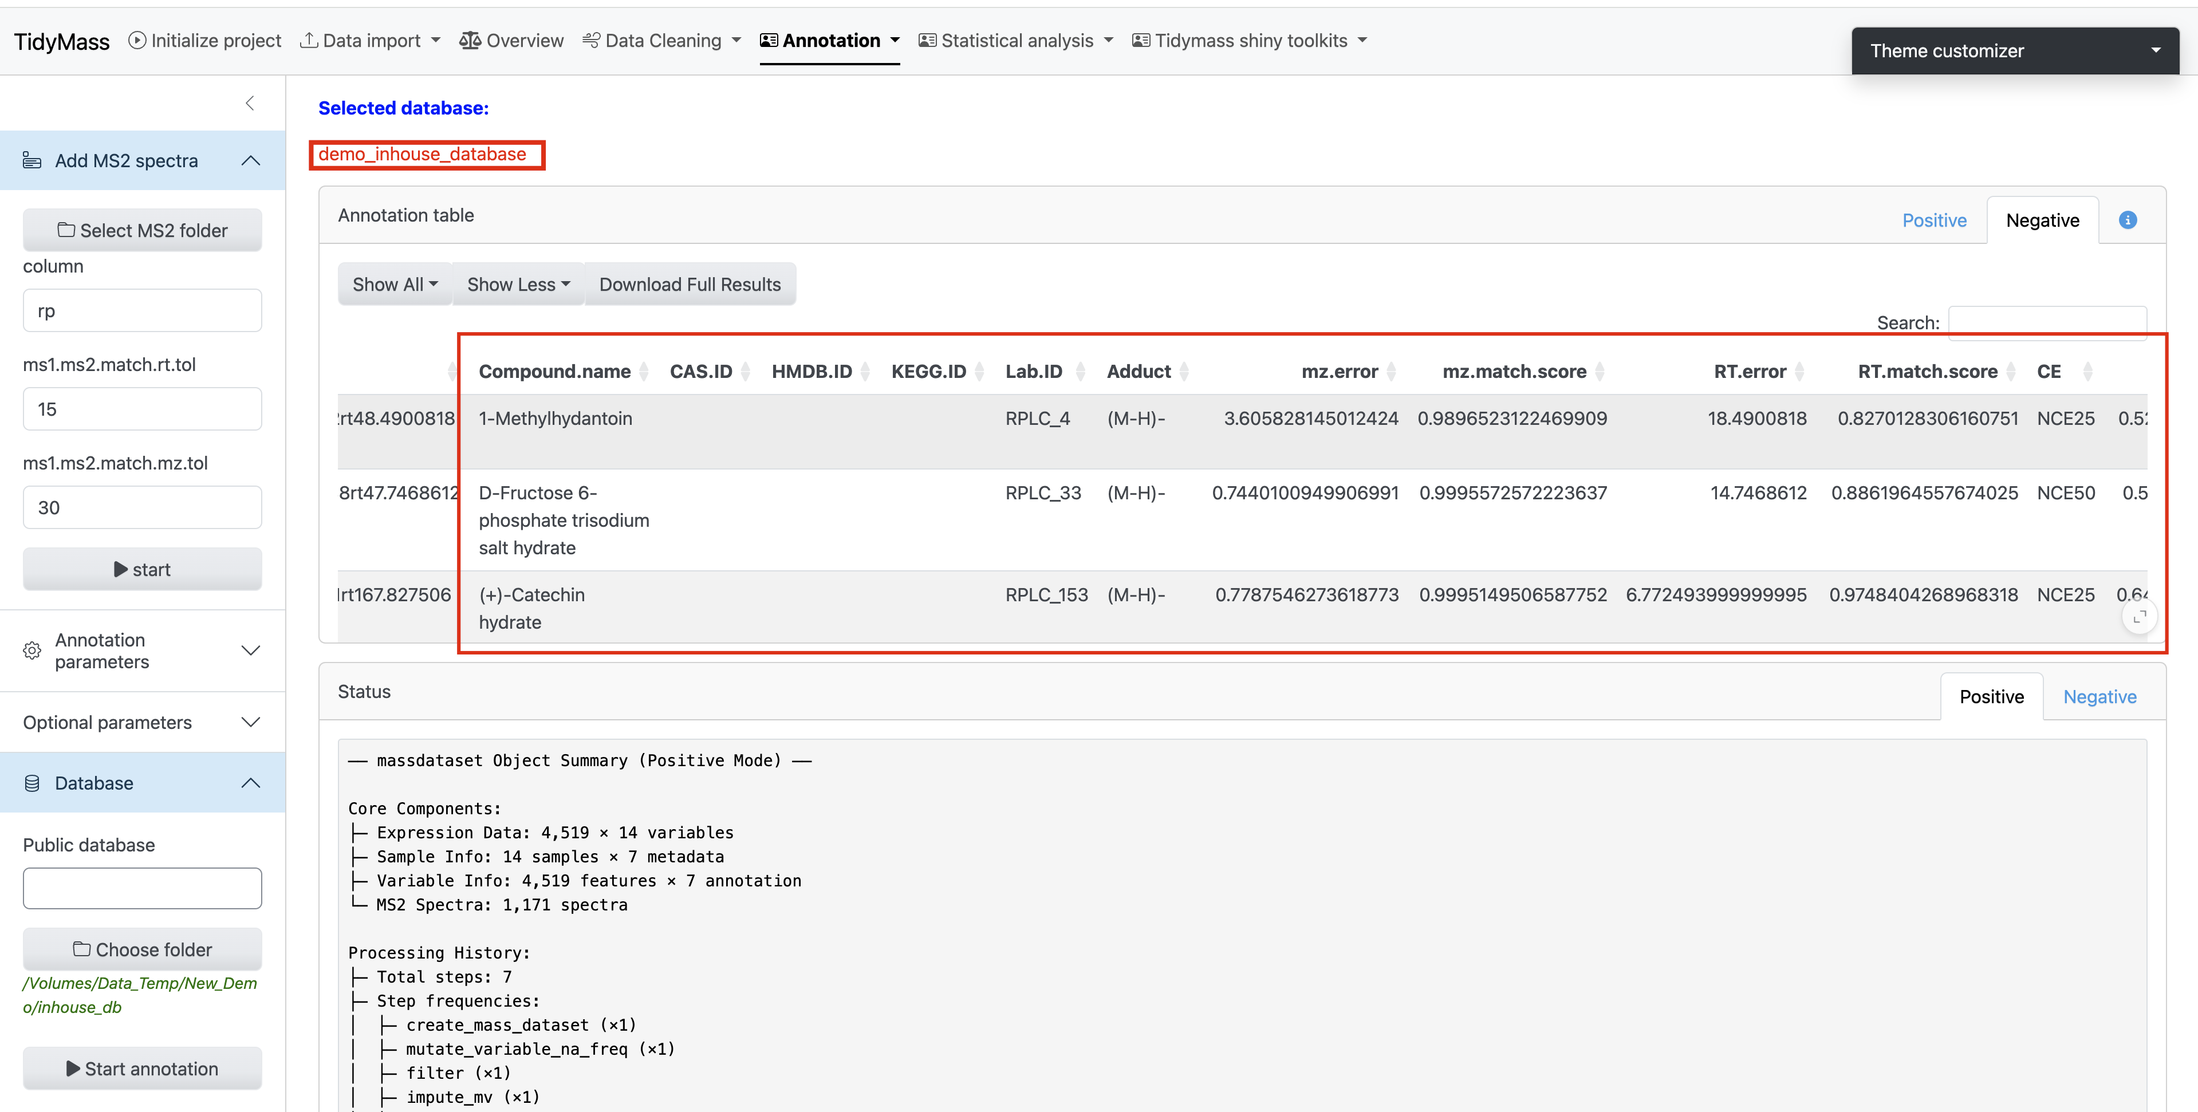Image resolution: width=2198 pixels, height=1112 pixels.
Task: Click the inhouse_db folder path text
Action: coord(140,995)
